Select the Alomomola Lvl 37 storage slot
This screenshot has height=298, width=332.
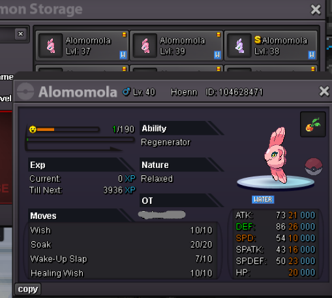pos(82,46)
